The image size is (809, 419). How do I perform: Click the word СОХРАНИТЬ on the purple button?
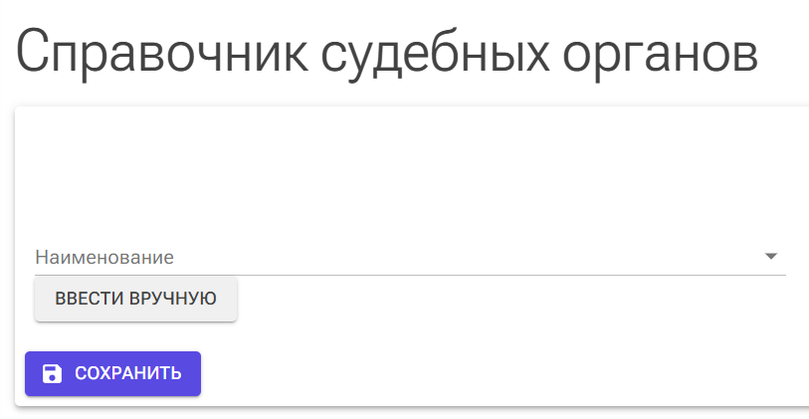pos(127,373)
